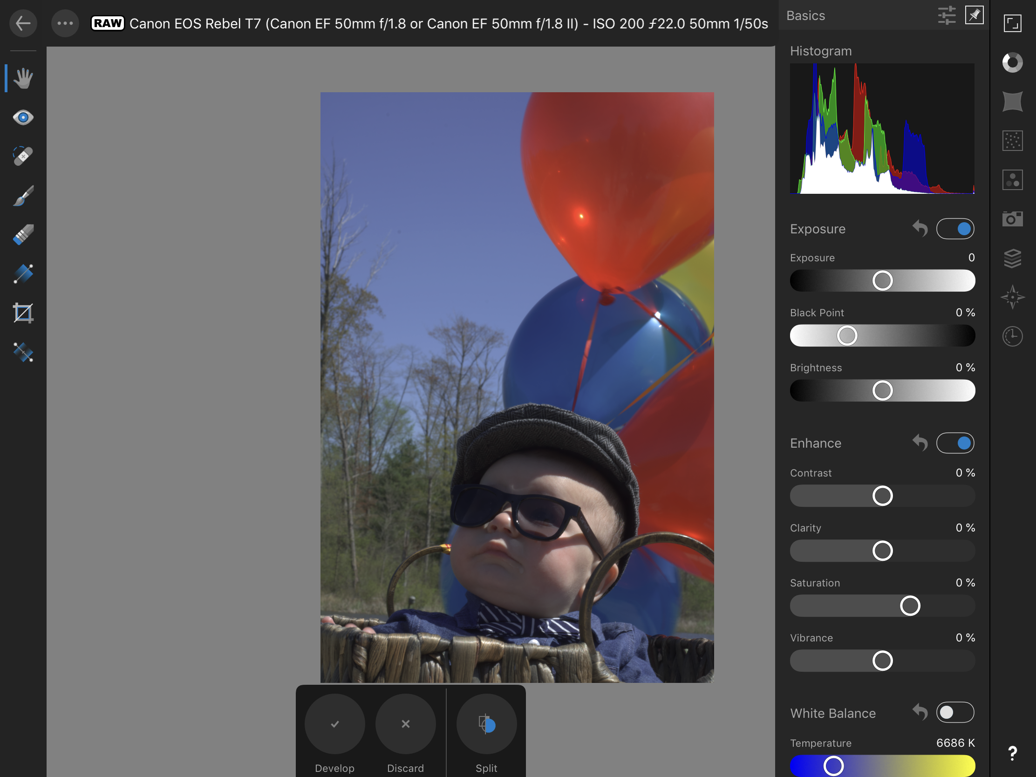Click the Saturation slider handle
This screenshot has height=777, width=1036.
pos(910,606)
